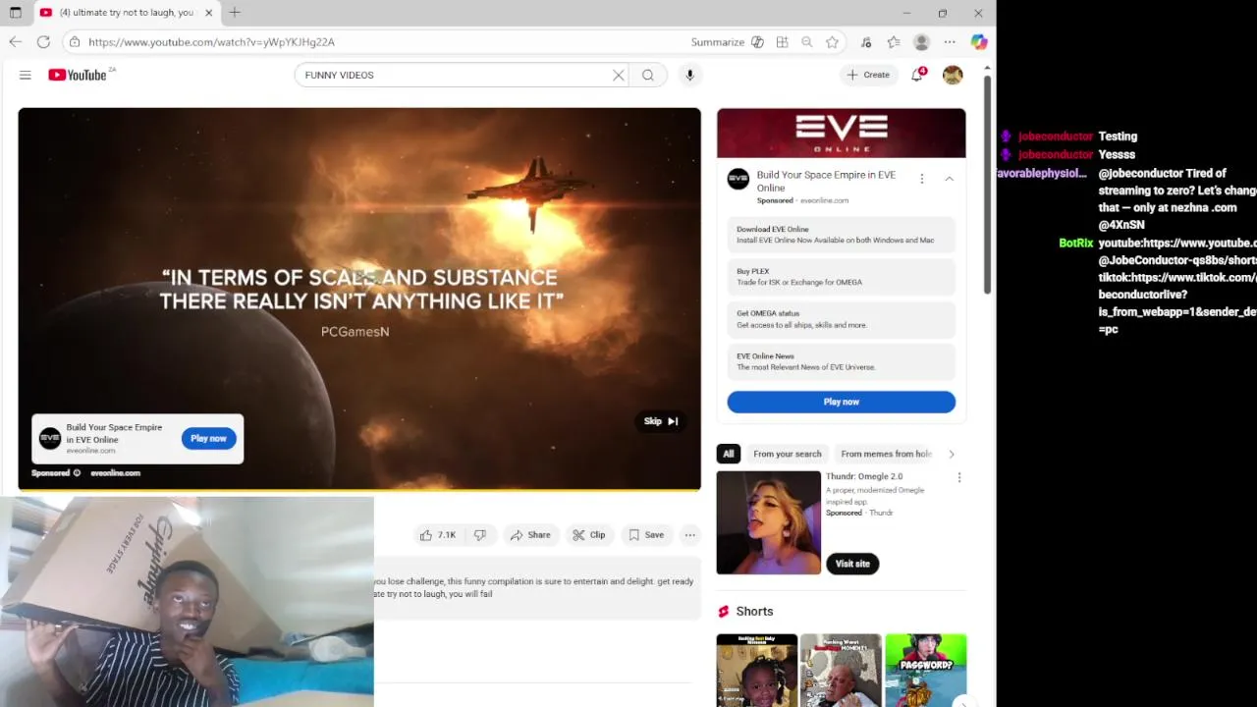This screenshot has height=707, width=1257.
Task: Bookmark the page with the star icon
Action: pos(833,42)
